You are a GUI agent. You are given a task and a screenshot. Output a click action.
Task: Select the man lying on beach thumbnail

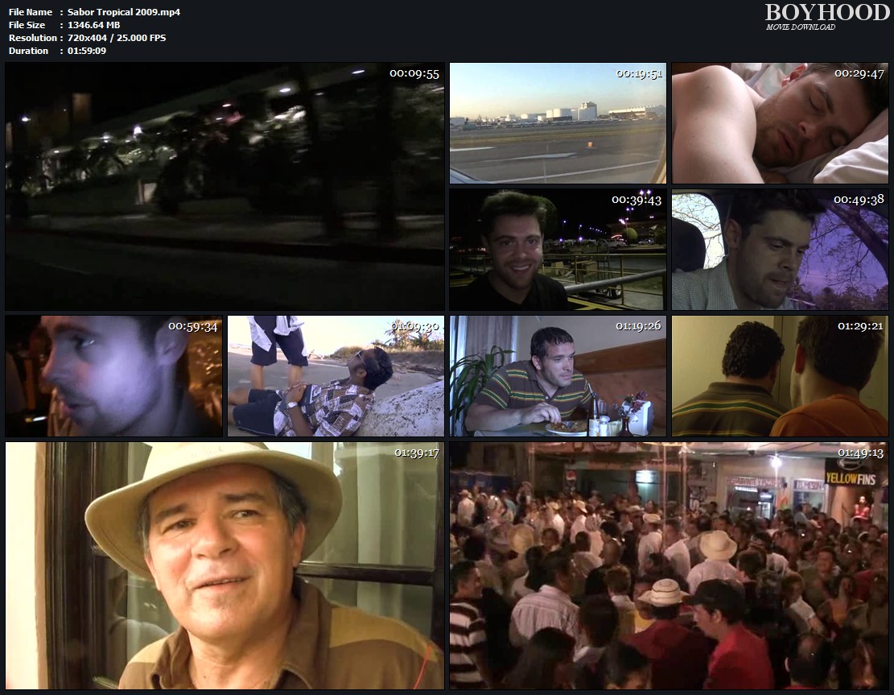(336, 376)
